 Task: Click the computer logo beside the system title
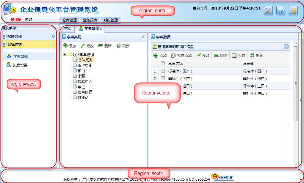(x=10, y=9)
